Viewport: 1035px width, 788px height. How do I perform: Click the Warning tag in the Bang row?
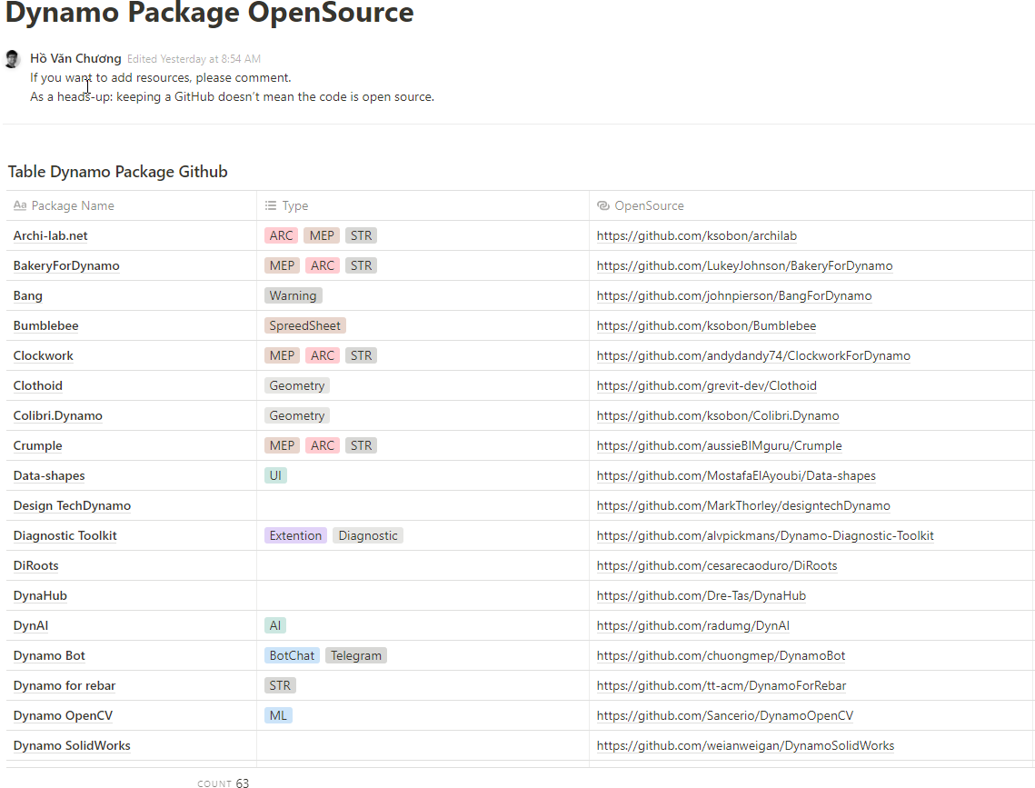pos(293,295)
